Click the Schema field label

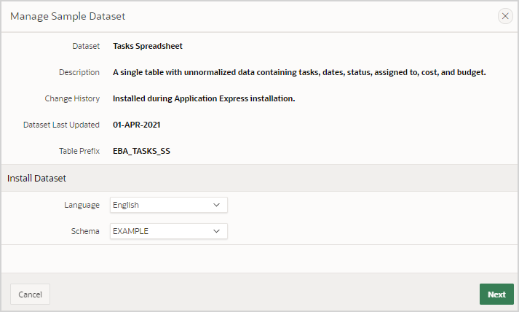(85, 231)
